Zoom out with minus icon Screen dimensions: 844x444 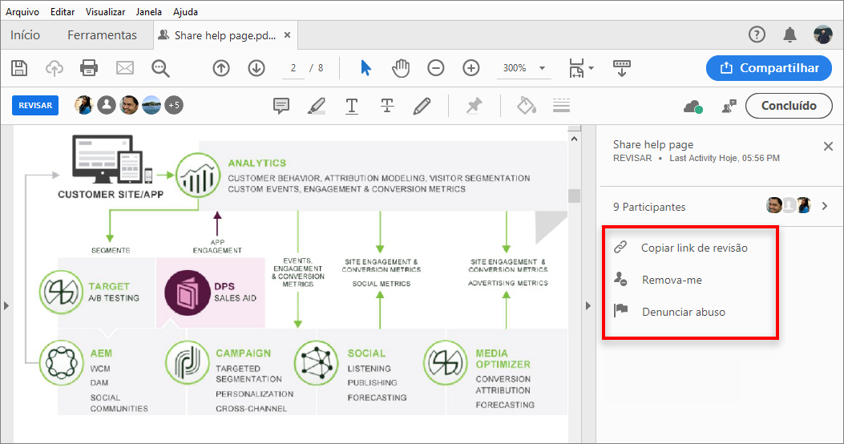(x=435, y=68)
